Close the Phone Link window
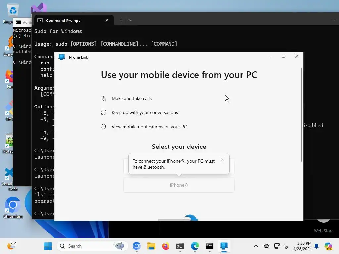 click(297, 56)
